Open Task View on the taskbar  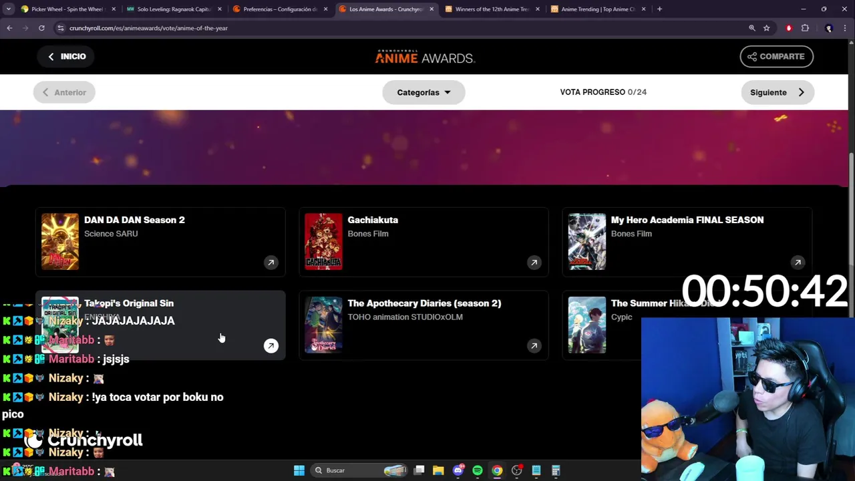(x=419, y=470)
